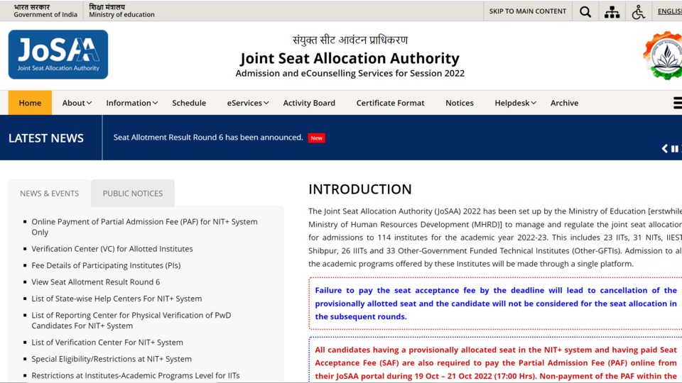The width and height of the screenshot is (682, 383).
Task: Open Archive menu item
Action: (564, 103)
